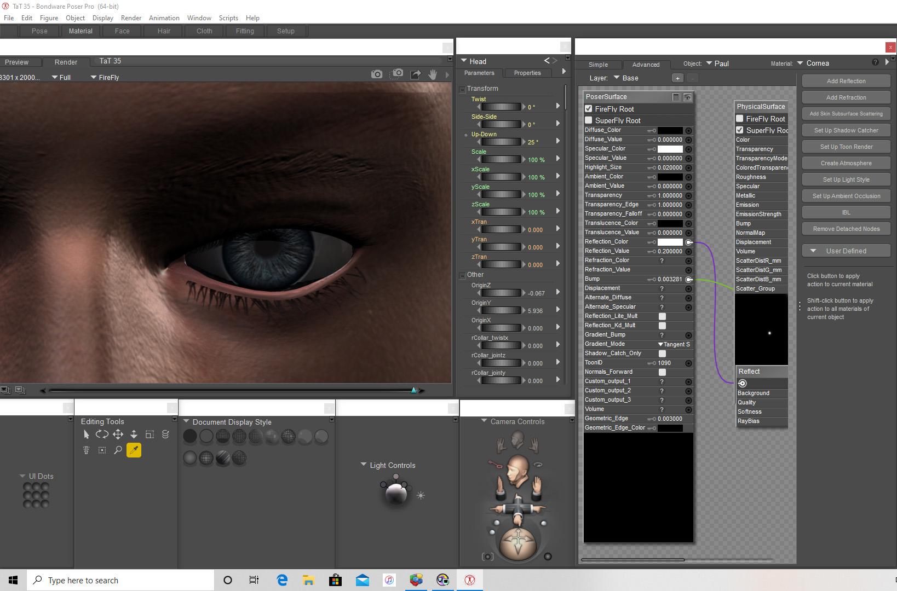Select the magnifier zoom tool

point(118,450)
